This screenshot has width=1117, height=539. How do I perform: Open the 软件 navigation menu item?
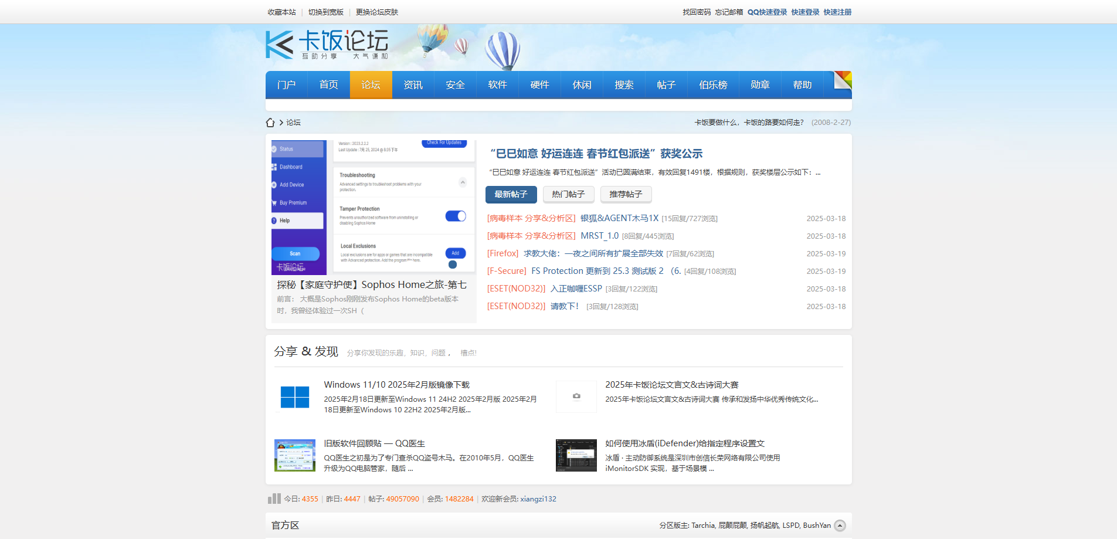point(497,85)
